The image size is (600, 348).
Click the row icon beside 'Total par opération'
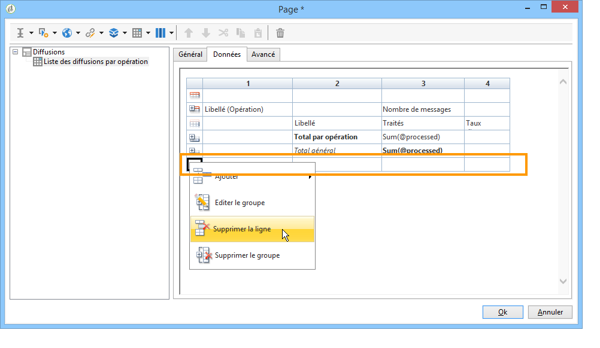[x=195, y=137]
